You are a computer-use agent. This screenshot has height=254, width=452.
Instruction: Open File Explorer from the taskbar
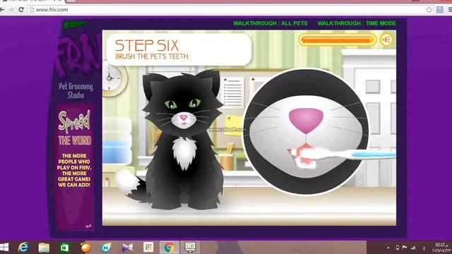click(44, 248)
